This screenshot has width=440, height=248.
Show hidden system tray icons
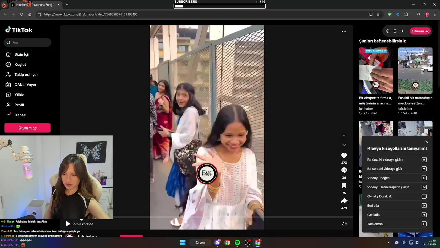pos(389,242)
